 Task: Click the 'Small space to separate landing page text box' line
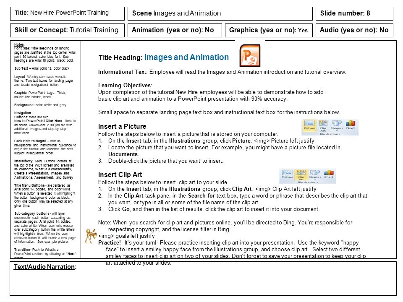(219, 112)
